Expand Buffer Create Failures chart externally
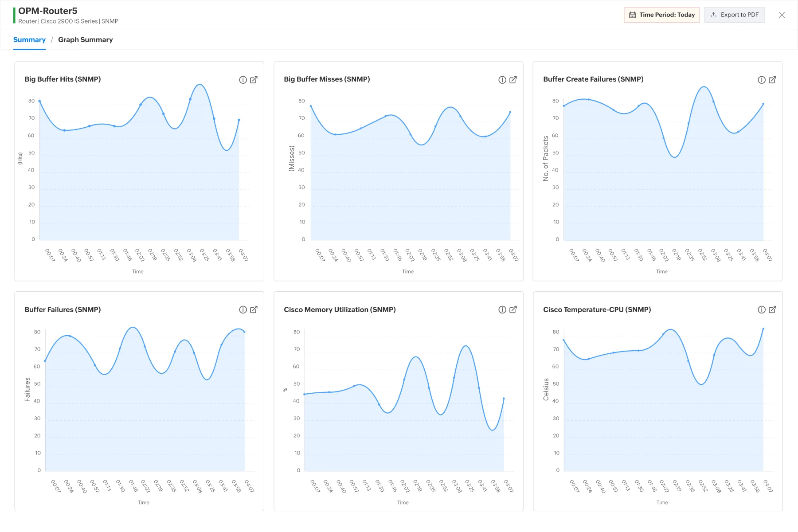 pyautogui.click(x=772, y=80)
